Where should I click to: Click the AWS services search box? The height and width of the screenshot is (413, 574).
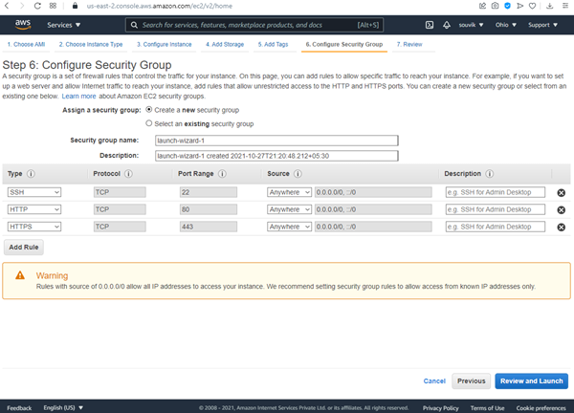coord(254,25)
